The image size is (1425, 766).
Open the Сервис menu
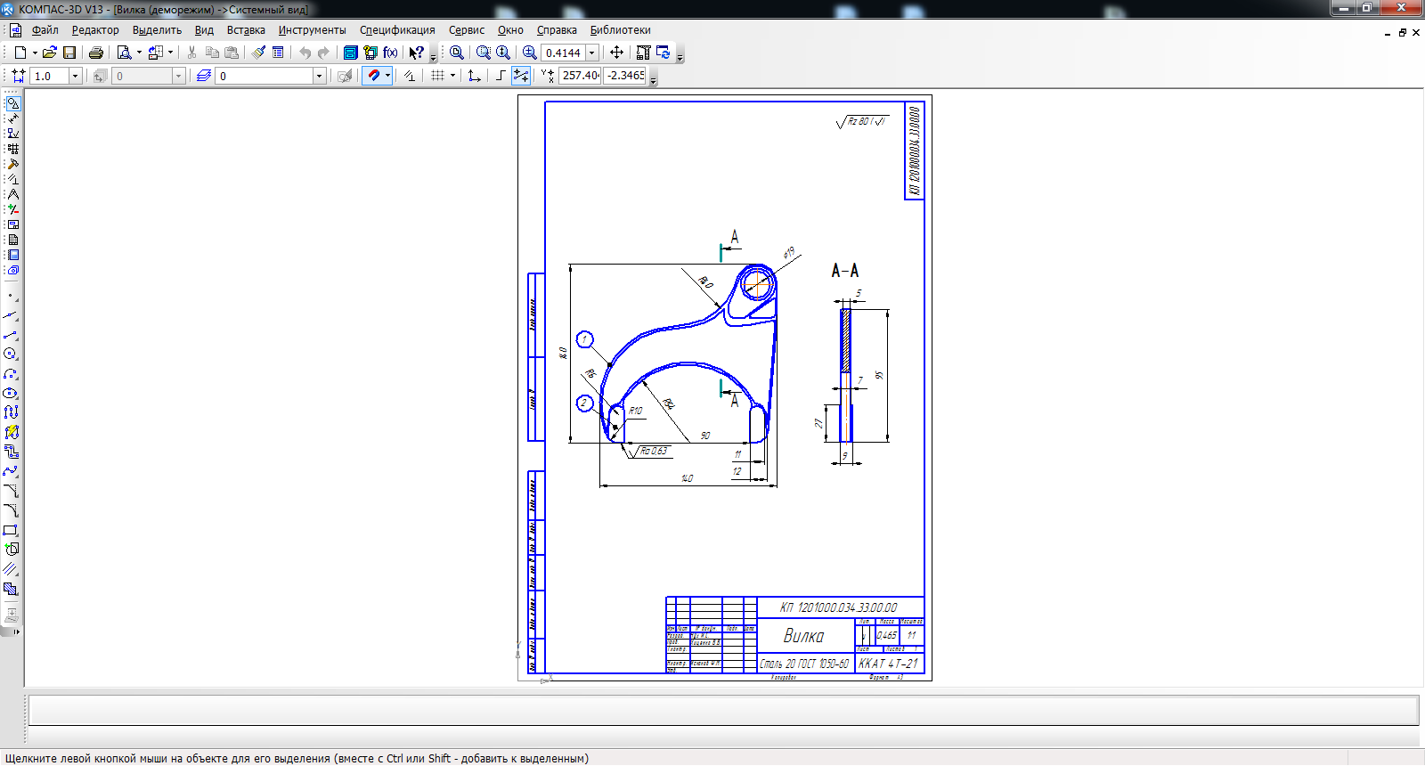[467, 30]
